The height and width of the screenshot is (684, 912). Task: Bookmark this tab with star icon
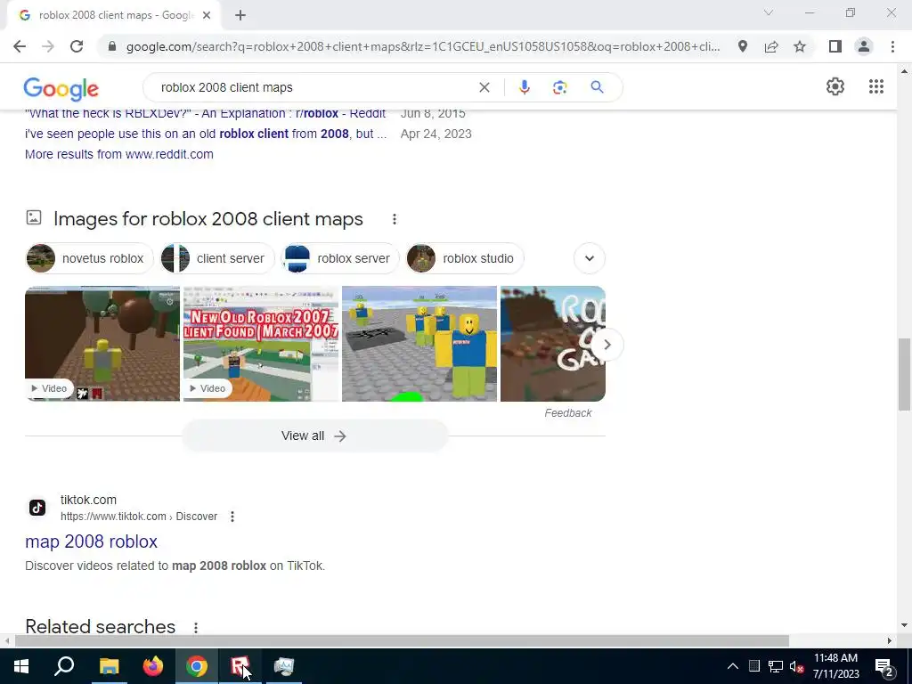[x=800, y=46]
